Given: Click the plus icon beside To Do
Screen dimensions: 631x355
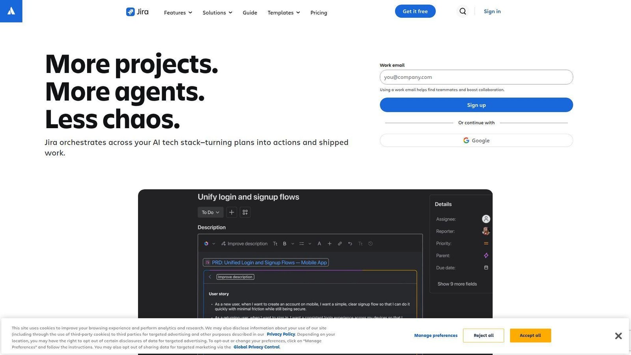Looking at the screenshot, I should point(231,212).
